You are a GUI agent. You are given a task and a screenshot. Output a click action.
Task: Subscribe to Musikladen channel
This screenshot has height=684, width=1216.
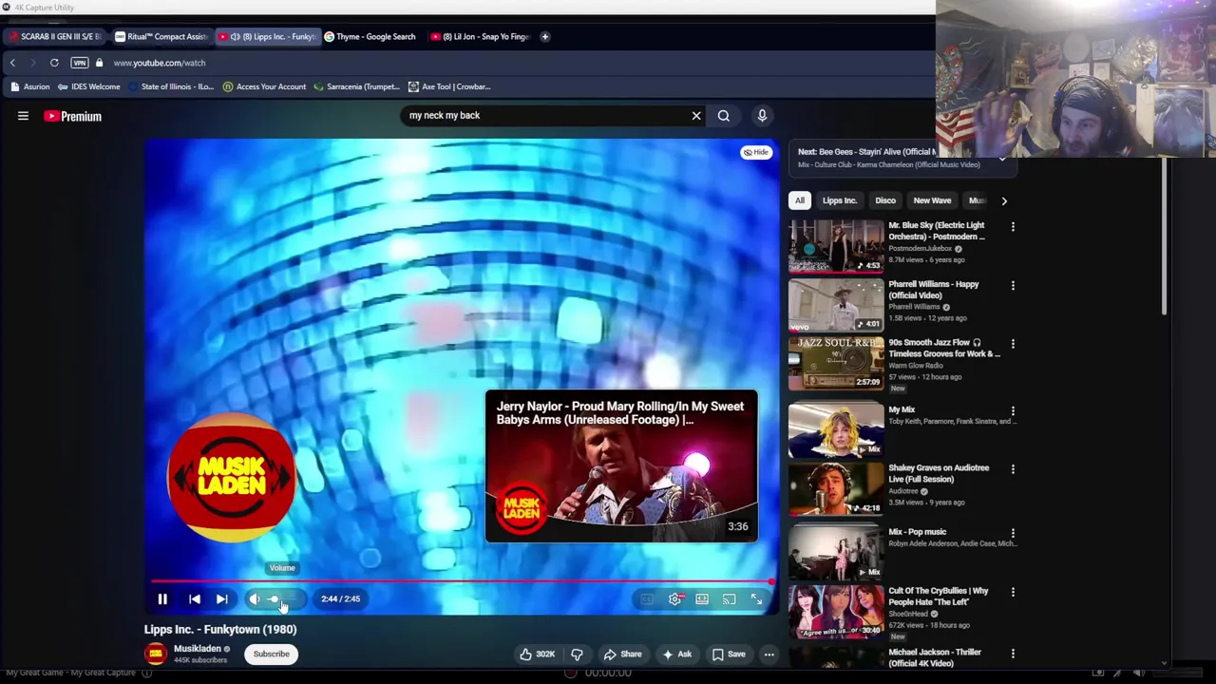(271, 655)
